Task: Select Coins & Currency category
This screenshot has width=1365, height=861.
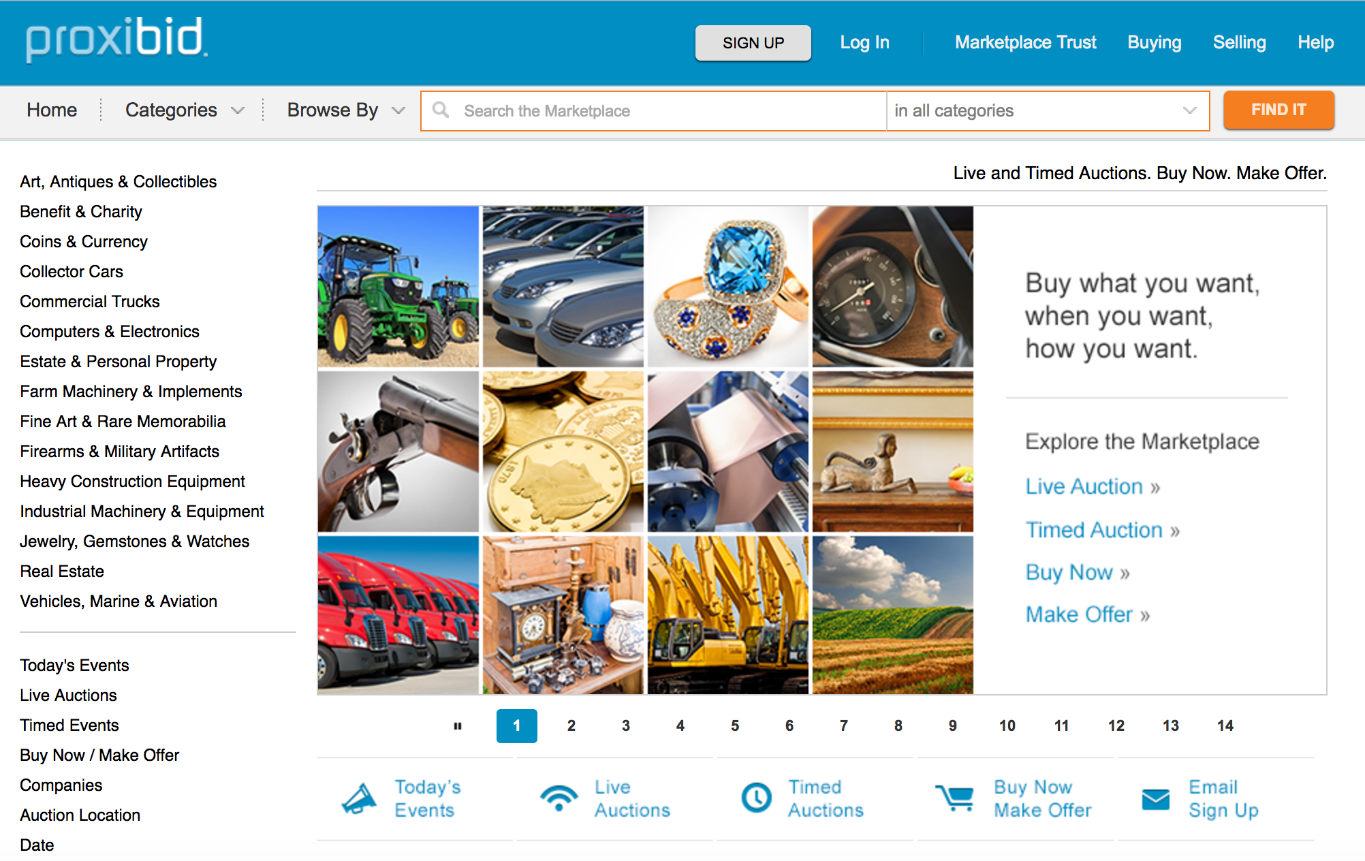Action: click(x=84, y=242)
